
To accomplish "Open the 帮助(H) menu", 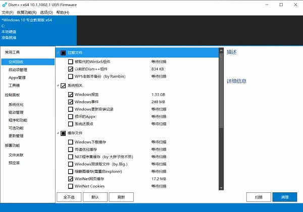I will pos(63,12).
